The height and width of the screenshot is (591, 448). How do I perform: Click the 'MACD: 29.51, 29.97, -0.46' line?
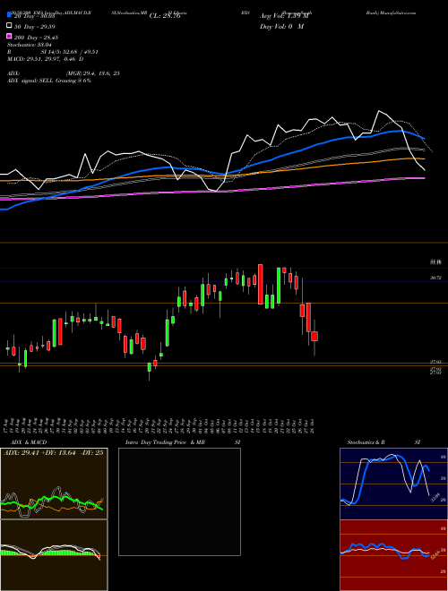(x=46, y=59)
